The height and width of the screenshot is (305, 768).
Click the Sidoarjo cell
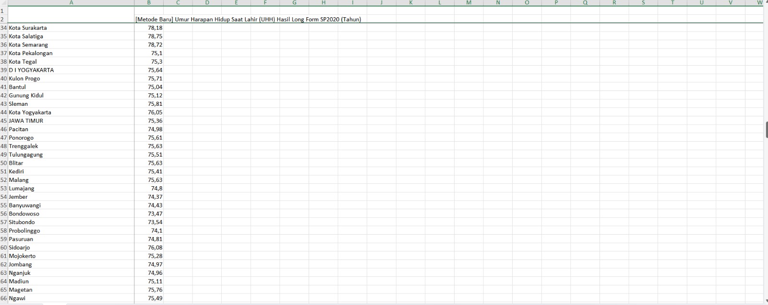pyautogui.click(x=71, y=248)
